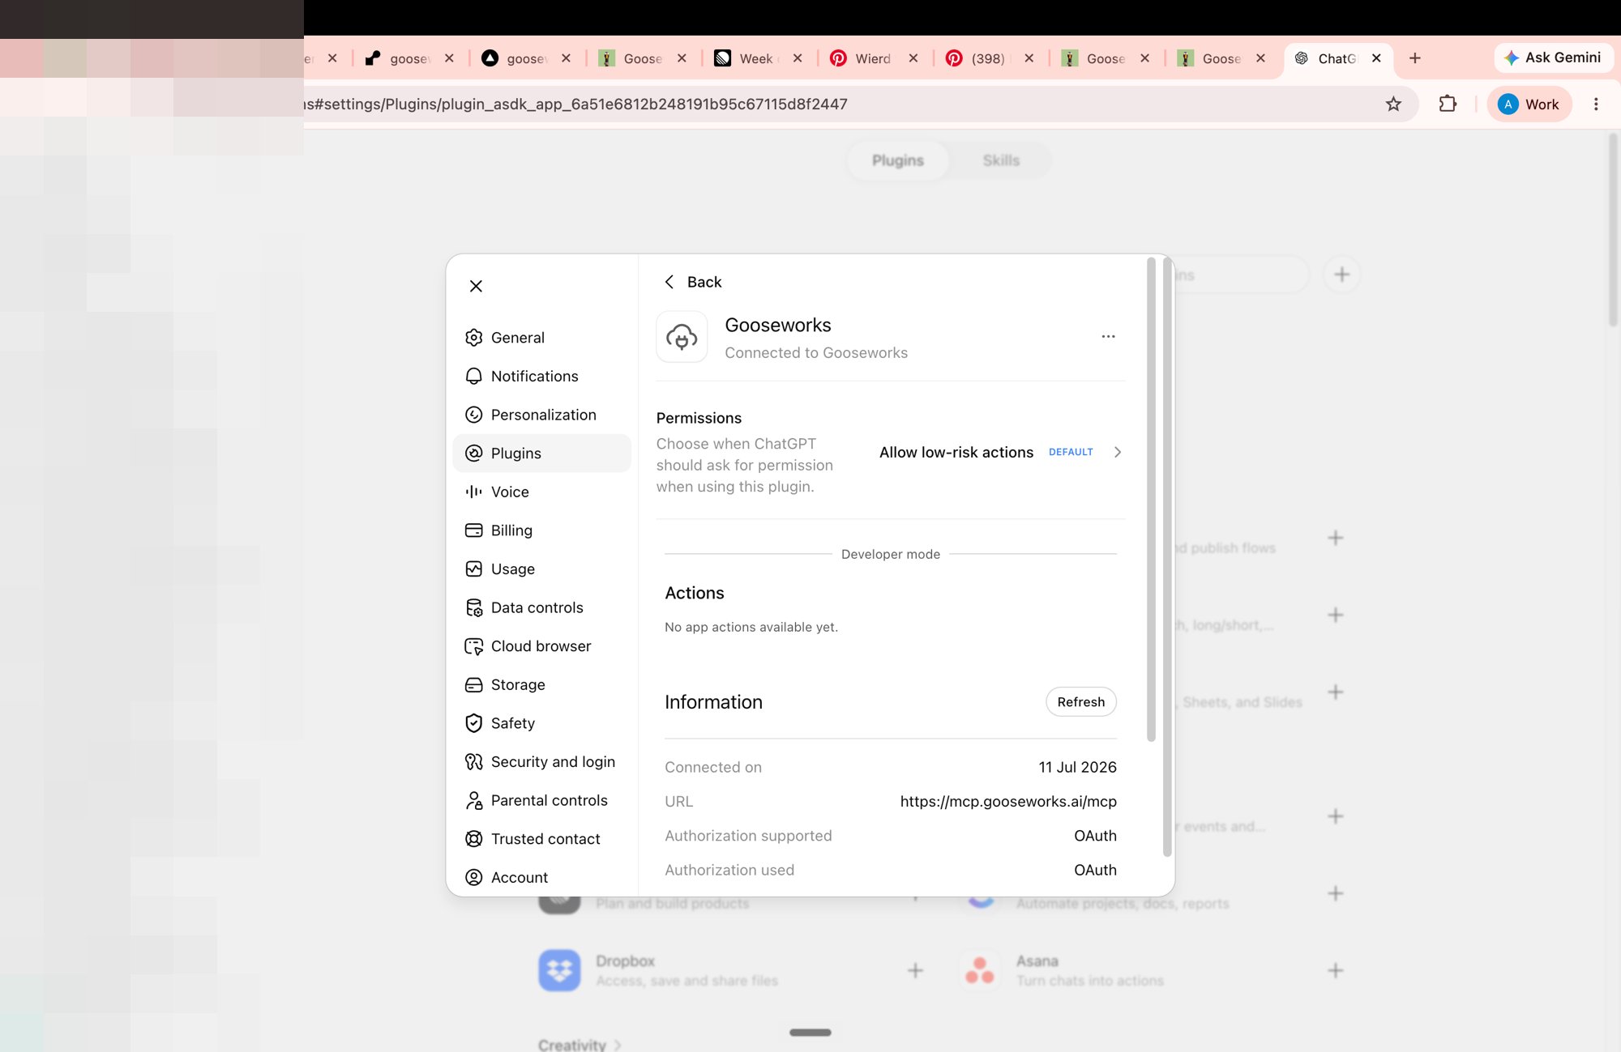The width and height of the screenshot is (1621, 1052).
Task: Open Notifications settings
Action: pyautogui.click(x=541, y=377)
